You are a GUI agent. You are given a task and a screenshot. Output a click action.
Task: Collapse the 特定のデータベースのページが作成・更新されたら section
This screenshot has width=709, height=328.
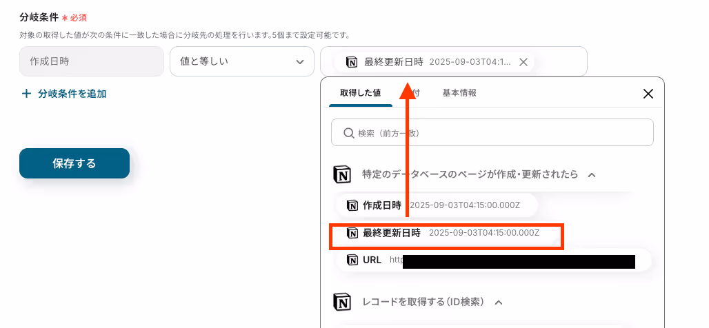(591, 174)
